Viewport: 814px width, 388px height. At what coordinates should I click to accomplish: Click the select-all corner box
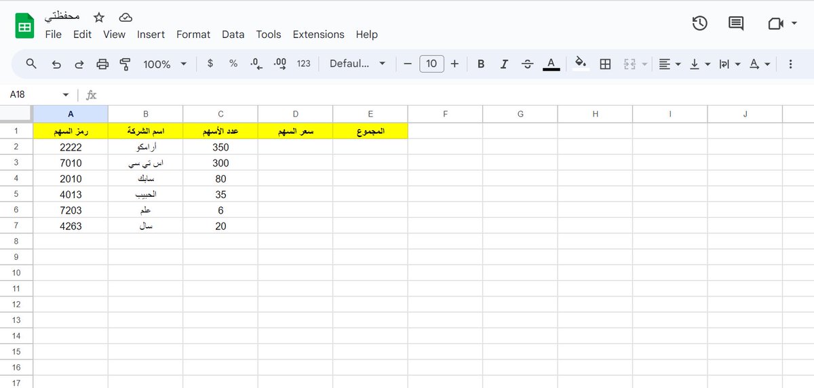pyautogui.click(x=16, y=114)
